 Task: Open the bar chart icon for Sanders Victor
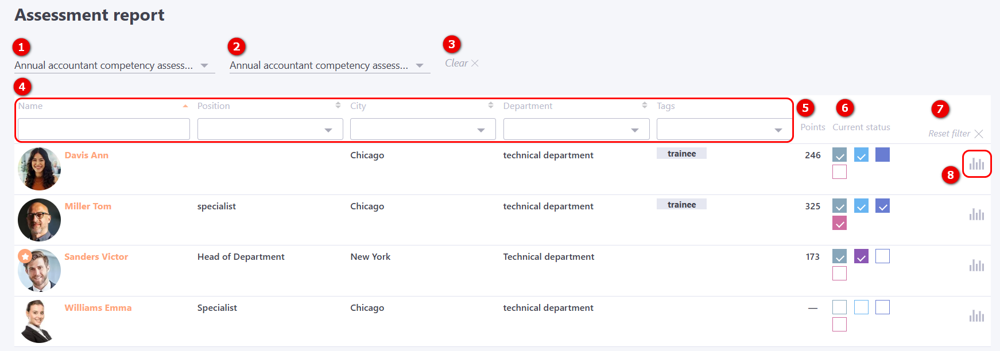[976, 265]
